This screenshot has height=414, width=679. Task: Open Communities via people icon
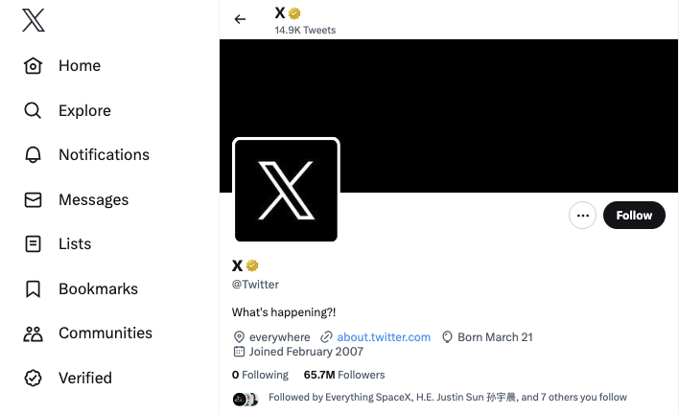coord(34,333)
